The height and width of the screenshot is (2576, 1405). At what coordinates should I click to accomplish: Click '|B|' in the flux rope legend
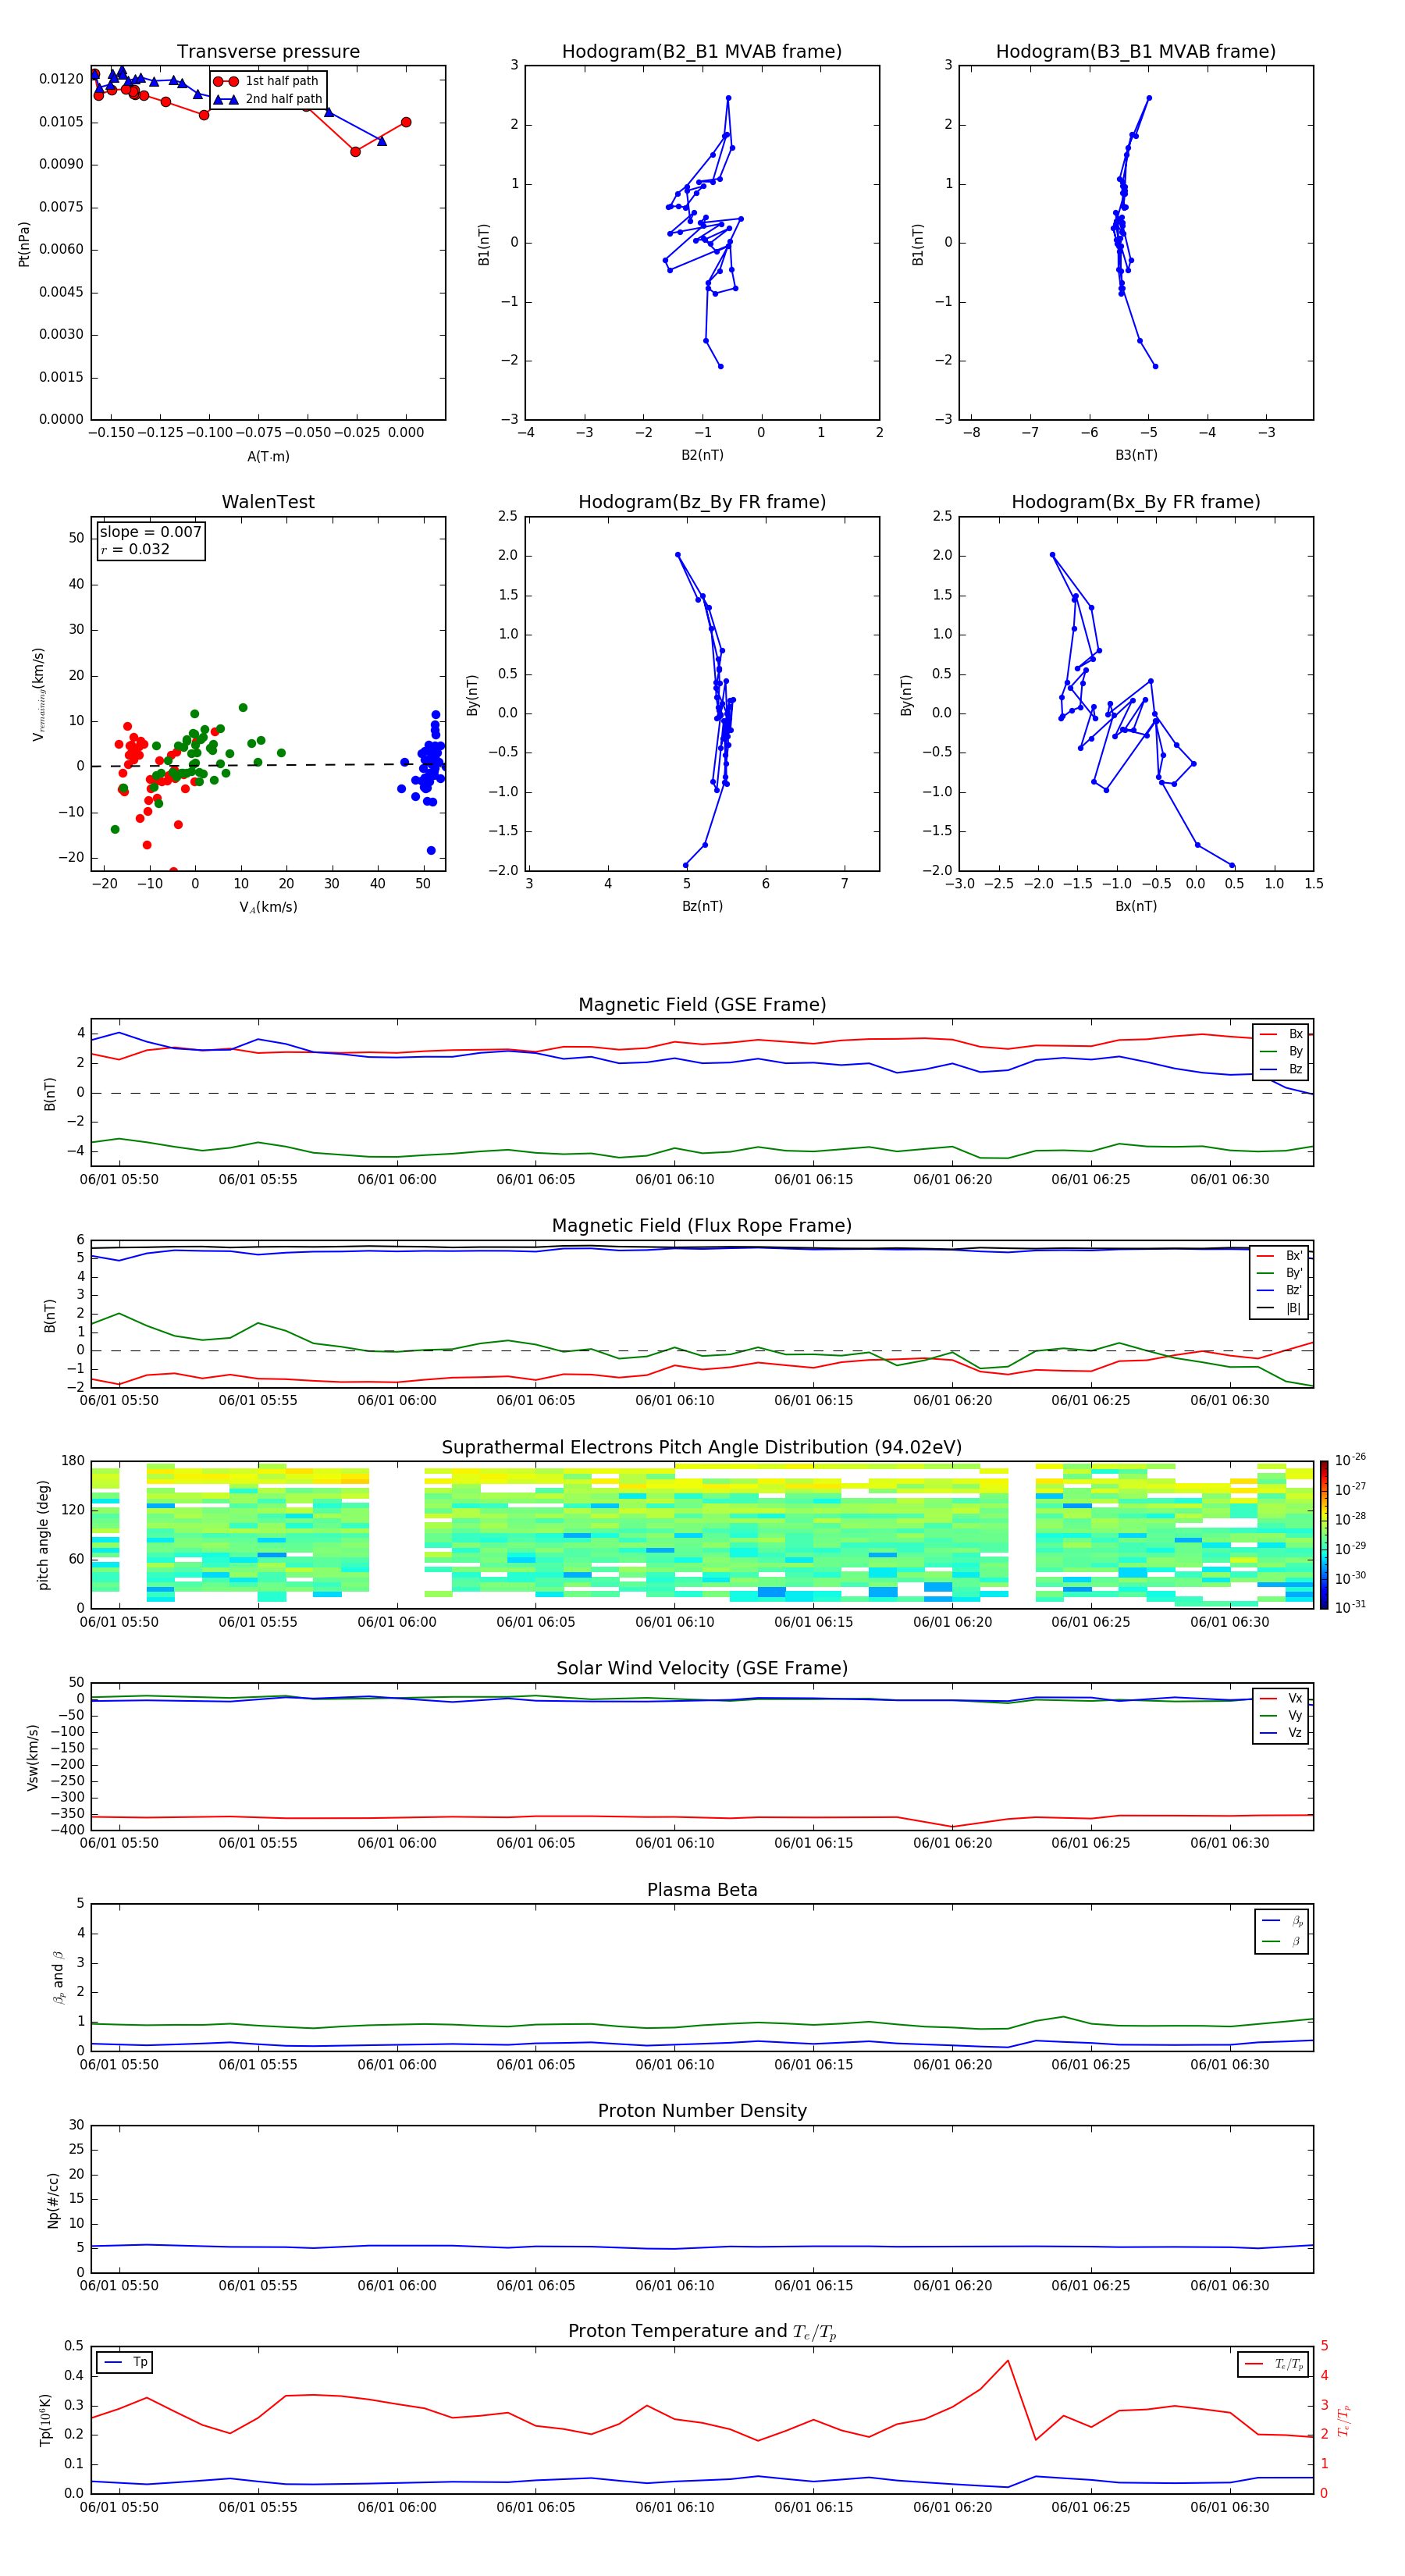[x=1281, y=1309]
